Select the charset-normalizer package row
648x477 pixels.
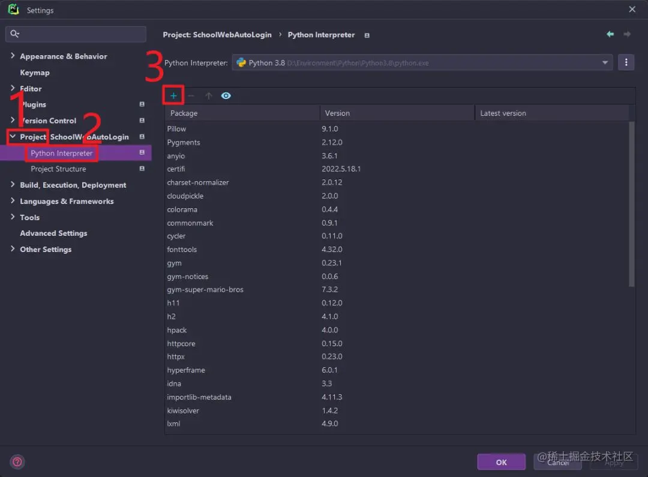coord(397,182)
